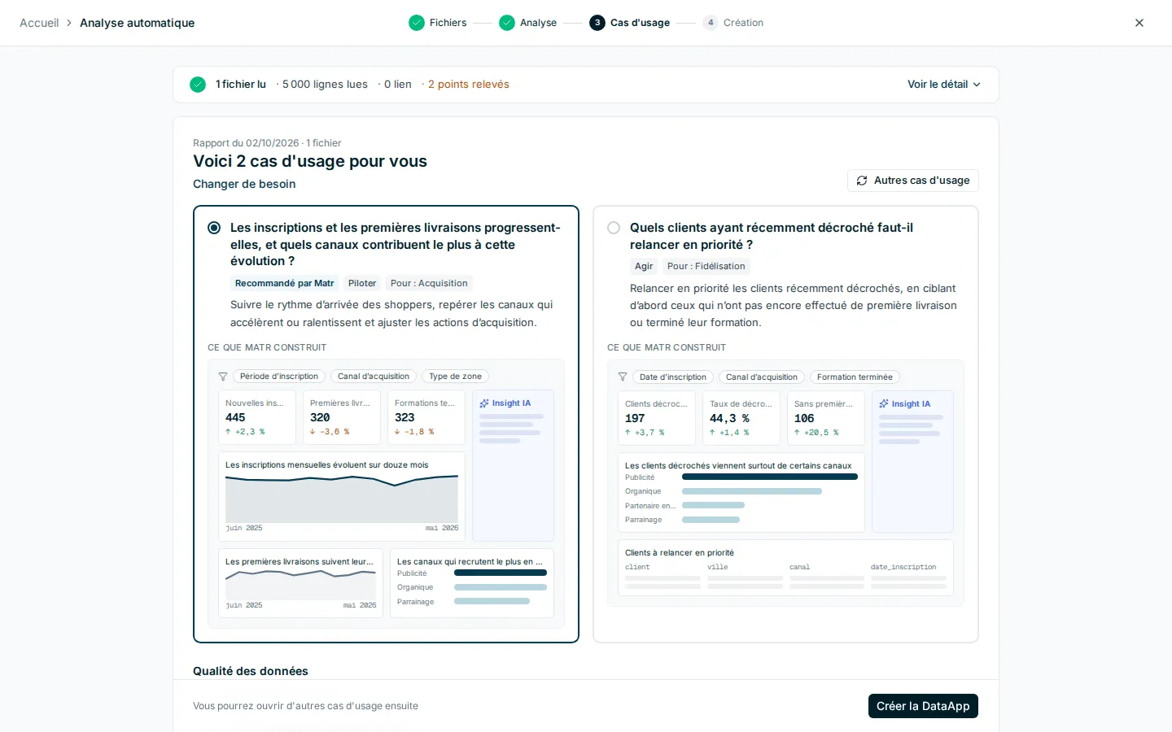Click the breadcrumb chevron separator after Accueil
The width and height of the screenshot is (1172, 732).
(x=69, y=23)
